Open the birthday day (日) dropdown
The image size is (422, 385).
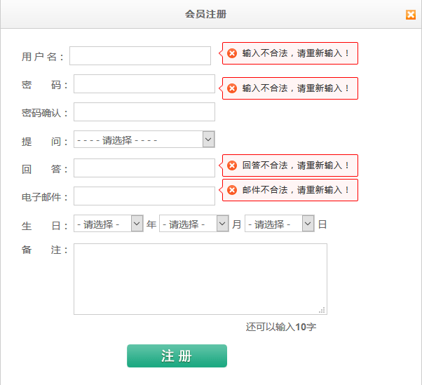pyautogui.click(x=280, y=224)
